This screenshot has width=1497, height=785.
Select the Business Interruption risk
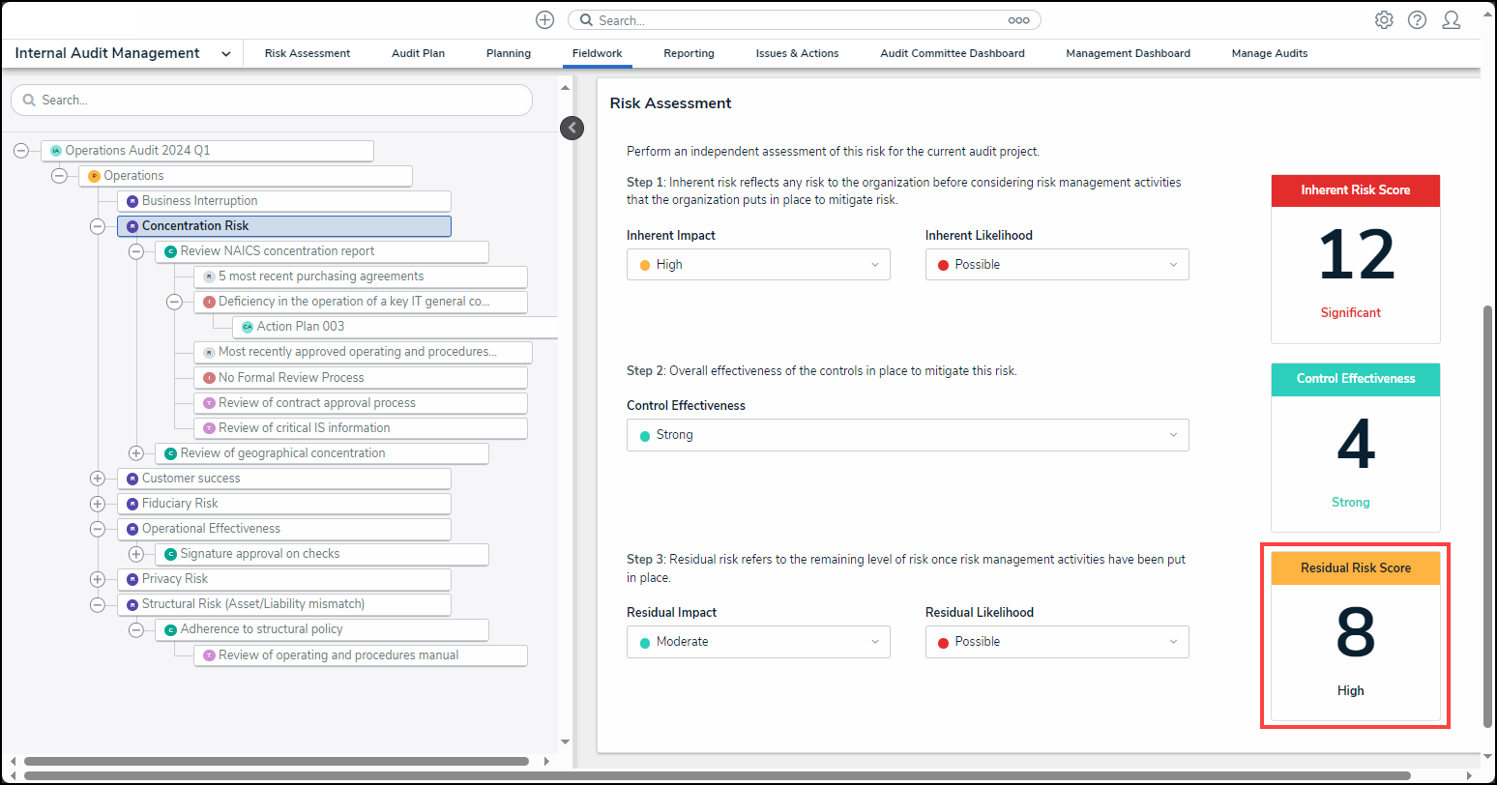click(199, 201)
